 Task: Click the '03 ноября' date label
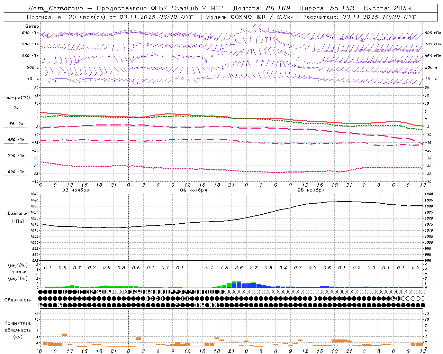(76, 190)
